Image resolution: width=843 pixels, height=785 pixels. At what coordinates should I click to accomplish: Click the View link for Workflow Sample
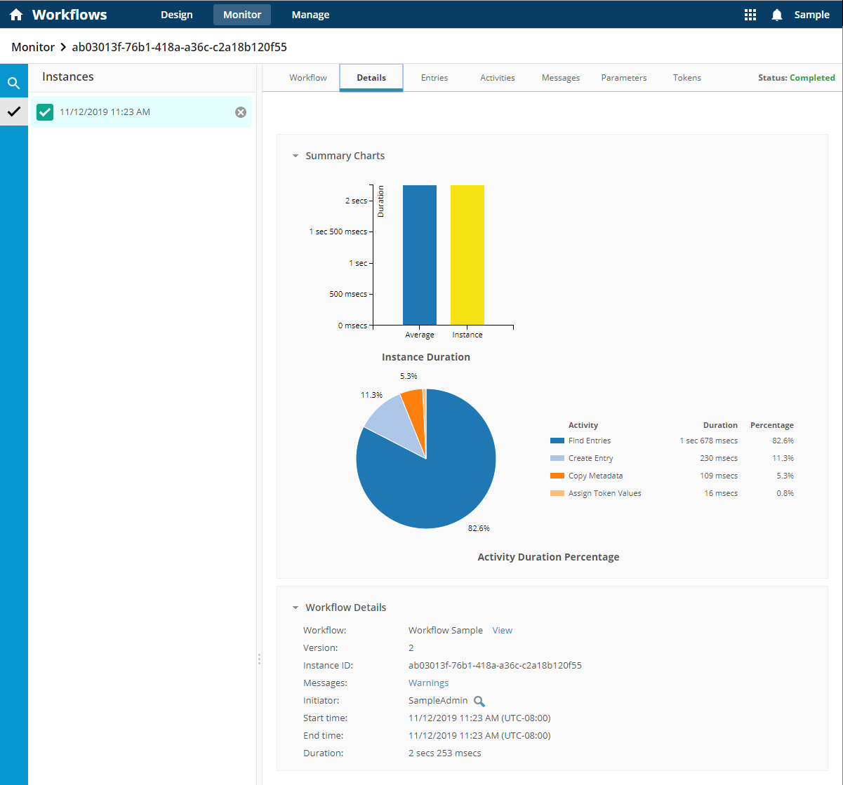[x=502, y=631]
